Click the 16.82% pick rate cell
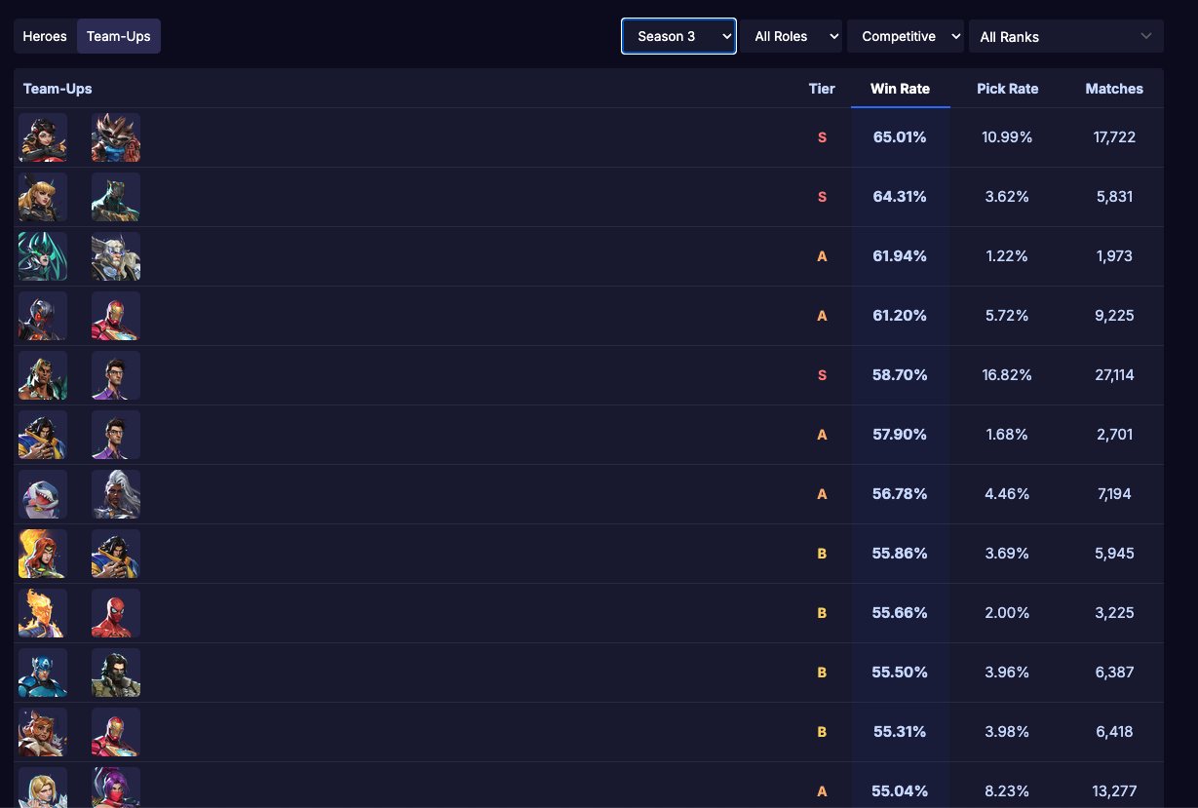Viewport: 1198px width, 808px height. [x=1007, y=375]
